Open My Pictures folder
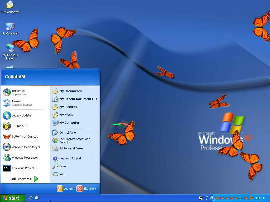Image resolution: width=270 pixels, height=202 pixels. 75,107
